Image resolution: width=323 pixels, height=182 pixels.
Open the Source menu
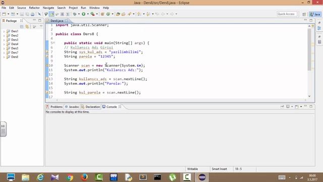pos(21,8)
